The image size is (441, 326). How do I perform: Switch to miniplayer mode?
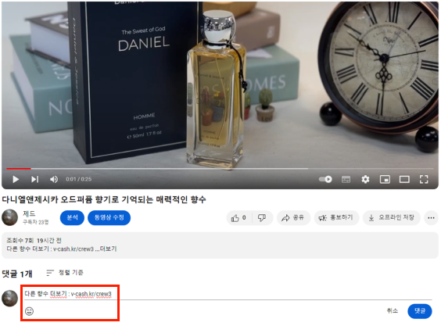[385, 179]
